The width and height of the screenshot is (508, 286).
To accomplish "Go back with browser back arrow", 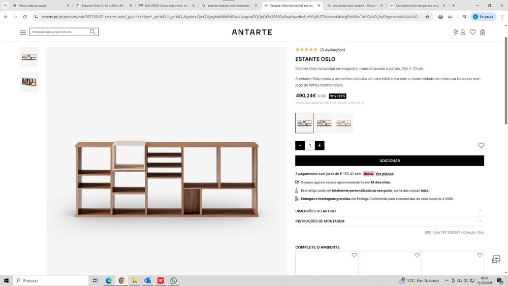I will pyautogui.click(x=6, y=17).
